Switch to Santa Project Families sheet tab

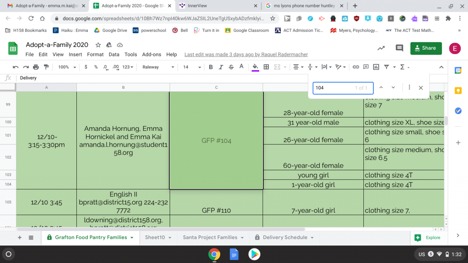point(210,237)
